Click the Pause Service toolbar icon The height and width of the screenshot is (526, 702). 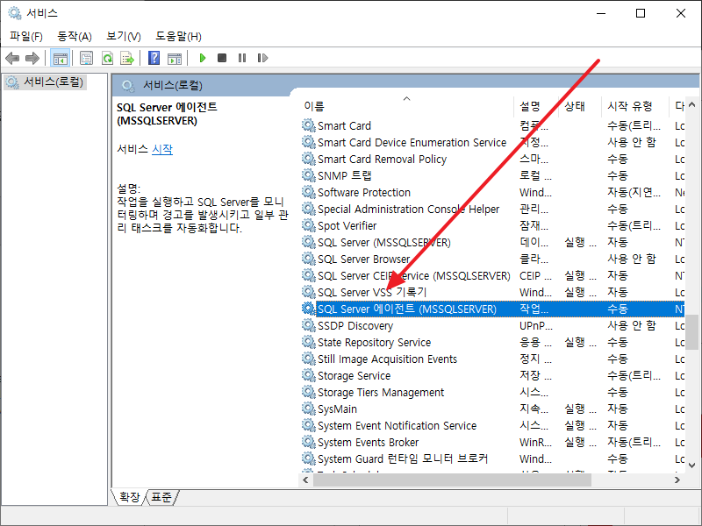(242, 58)
